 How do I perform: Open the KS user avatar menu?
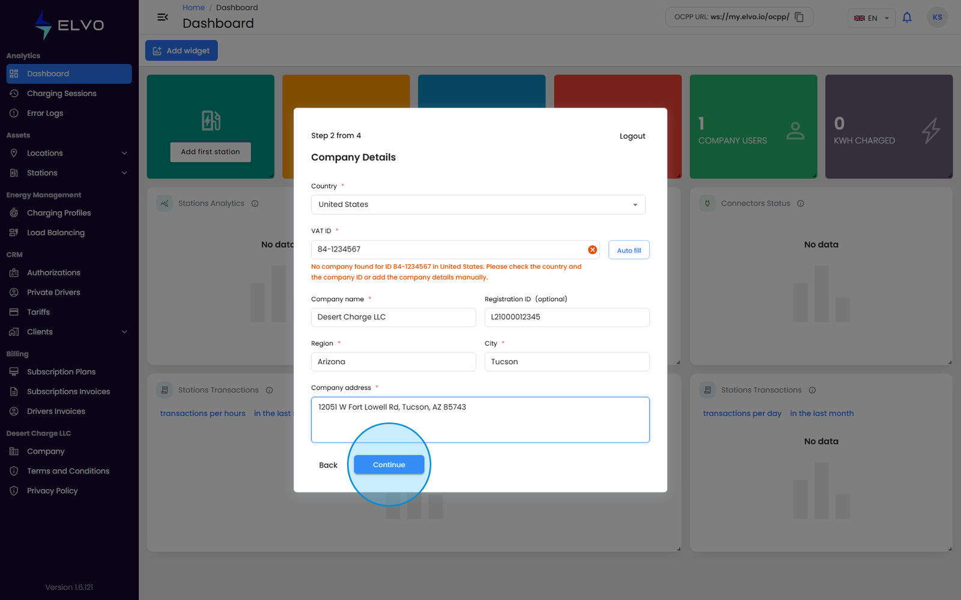(x=938, y=17)
